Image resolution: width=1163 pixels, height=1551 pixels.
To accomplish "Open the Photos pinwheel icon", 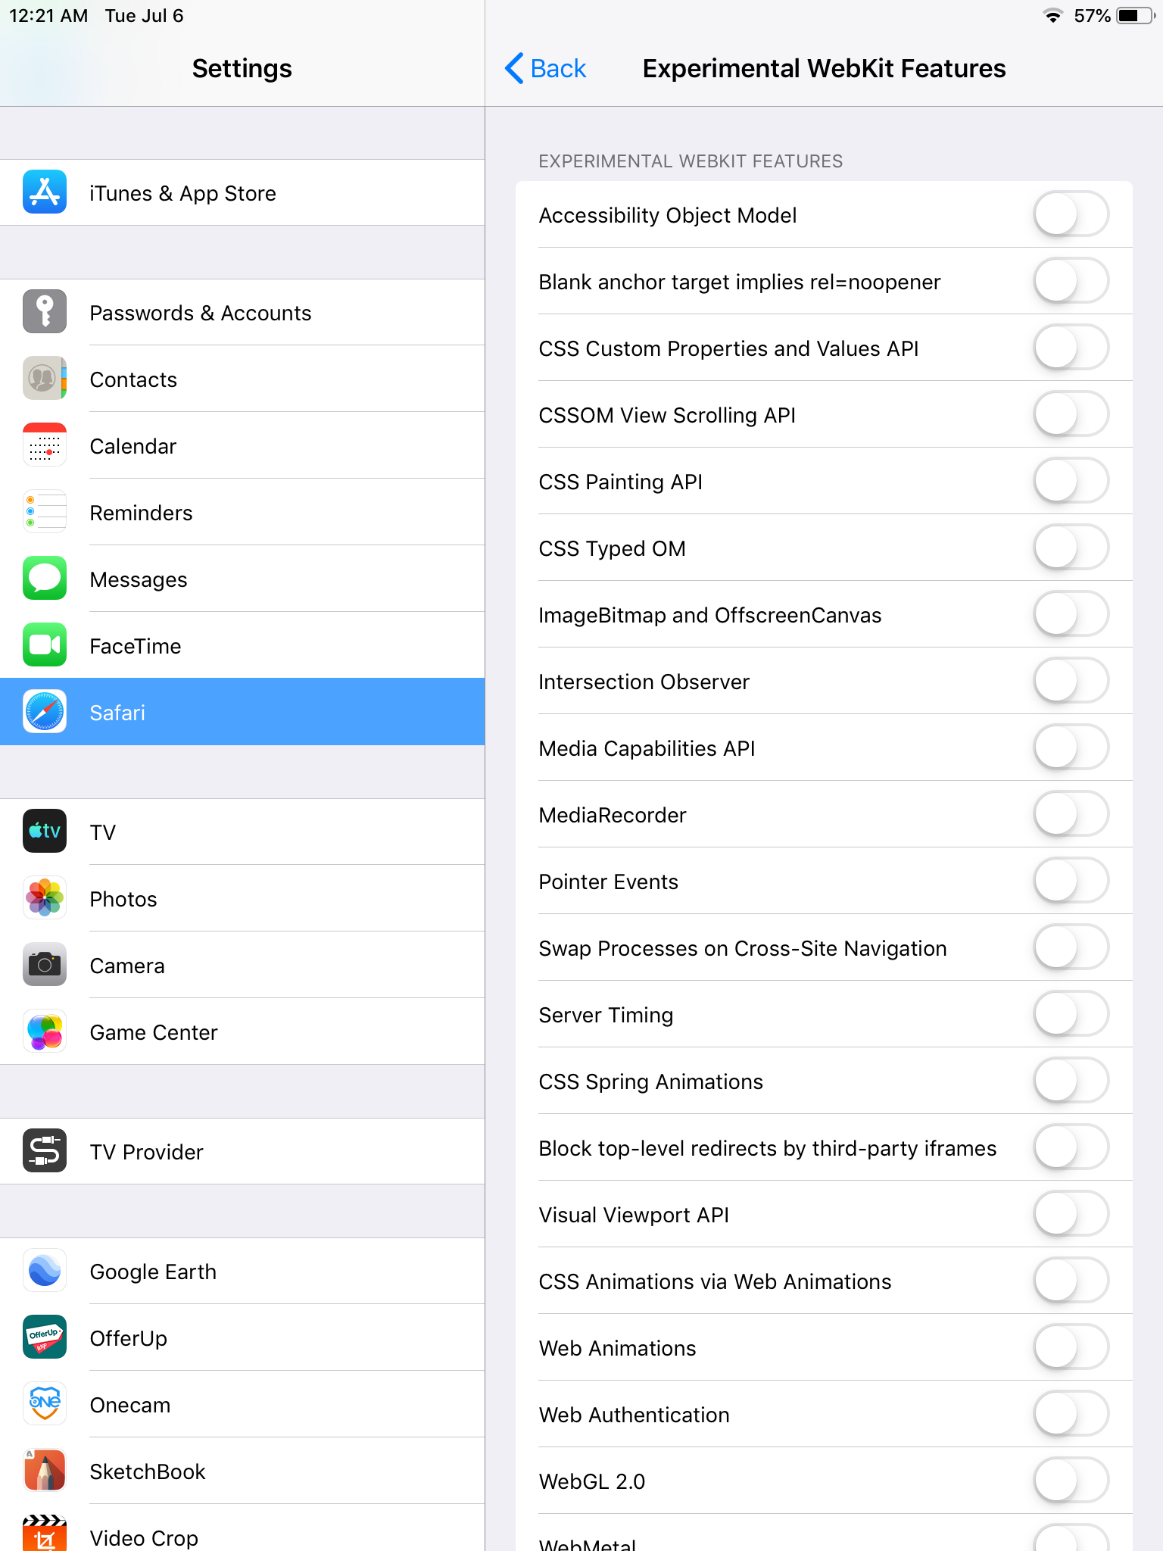I will point(45,898).
